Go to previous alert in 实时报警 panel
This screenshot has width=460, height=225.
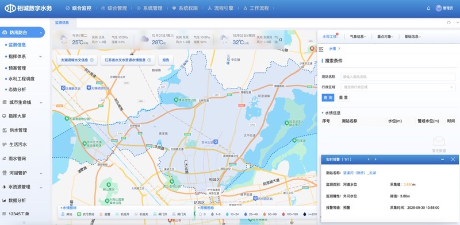369,160
